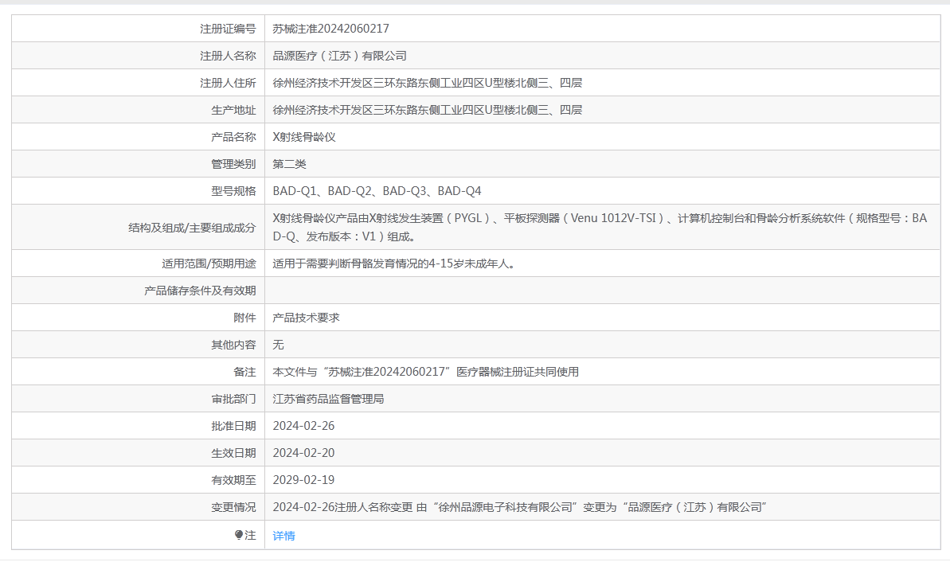Image resolution: width=950 pixels, height=566 pixels.
Task: Select registration number 苏械注准20242060217
Action: [330, 29]
